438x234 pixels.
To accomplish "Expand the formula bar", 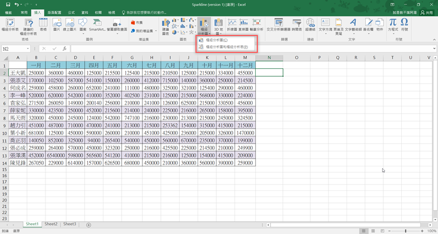I will click(433, 49).
